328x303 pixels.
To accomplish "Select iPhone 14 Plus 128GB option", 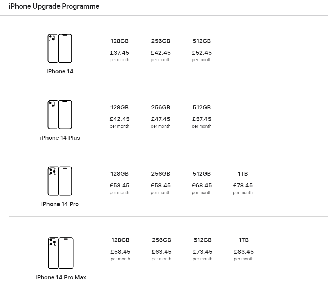I will 119,117.
